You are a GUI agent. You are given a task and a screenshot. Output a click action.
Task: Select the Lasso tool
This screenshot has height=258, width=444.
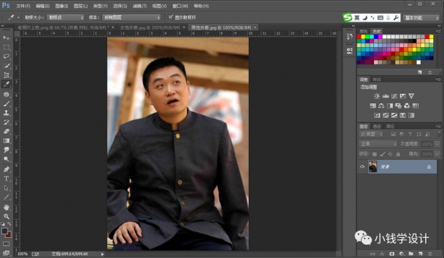point(7,57)
